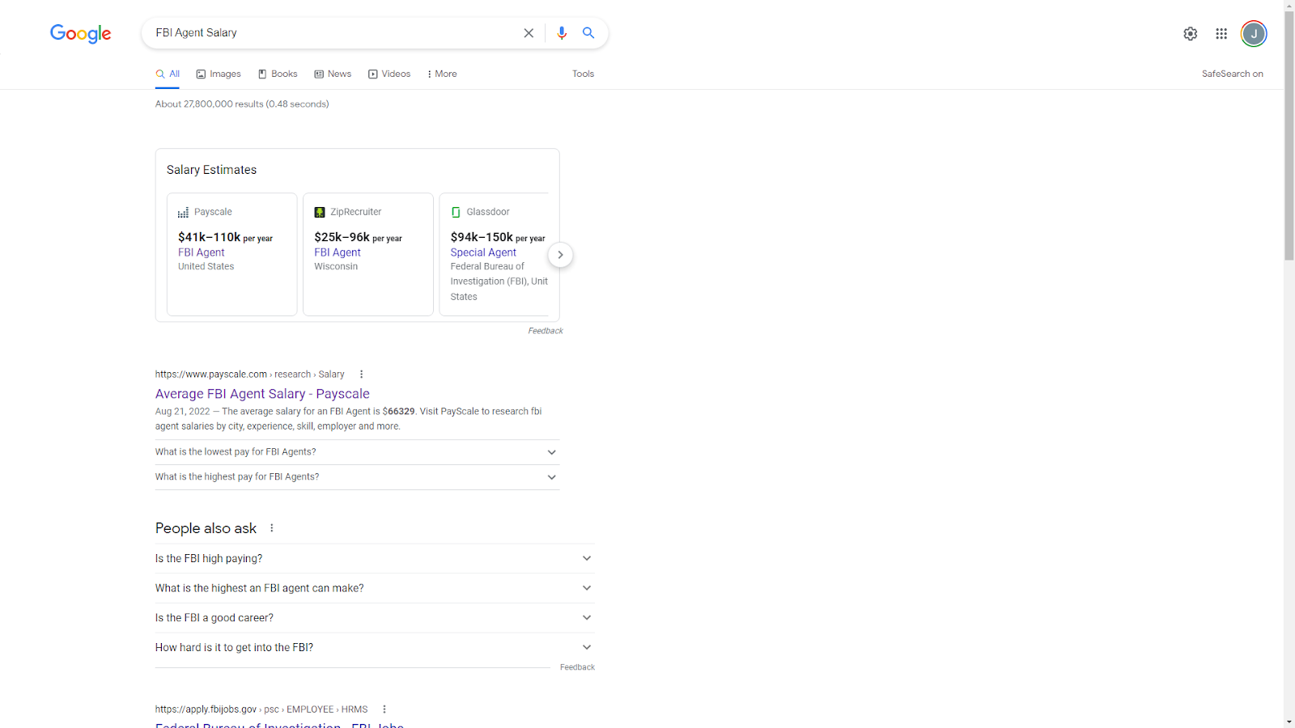Image resolution: width=1295 pixels, height=728 pixels.
Task: Click the About 27,800,000 results text
Action: [242, 104]
